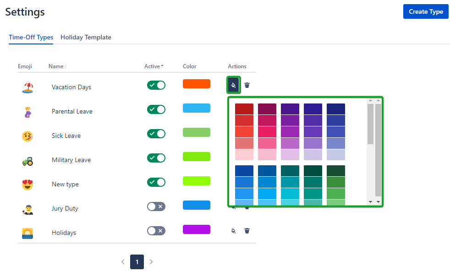The width and height of the screenshot is (450, 277).
Task: Open the color picker for Holidays row
Action: point(234,231)
